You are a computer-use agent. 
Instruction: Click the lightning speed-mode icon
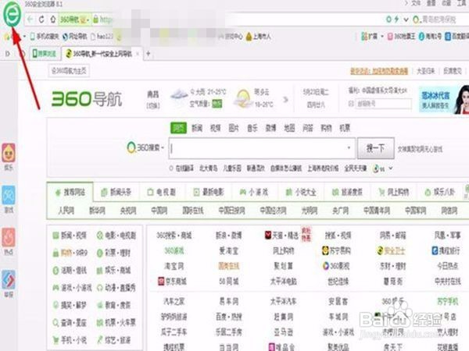396,19
